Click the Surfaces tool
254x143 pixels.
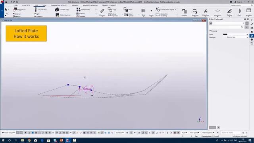(81, 14)
